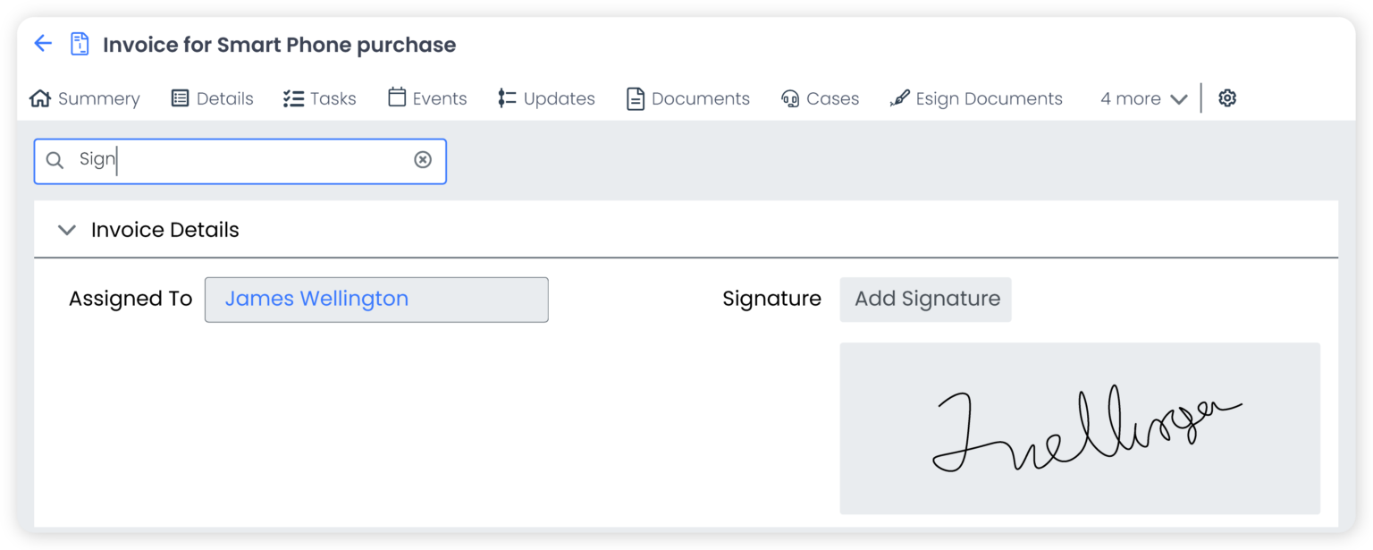This screenshot has height=550, width=1373.
Task: Switch to the Documents tab
Action: pos(687,98)
